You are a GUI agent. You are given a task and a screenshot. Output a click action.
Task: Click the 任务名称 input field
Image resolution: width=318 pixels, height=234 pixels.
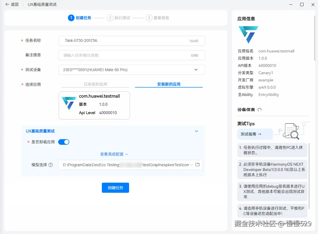point(132,41)
